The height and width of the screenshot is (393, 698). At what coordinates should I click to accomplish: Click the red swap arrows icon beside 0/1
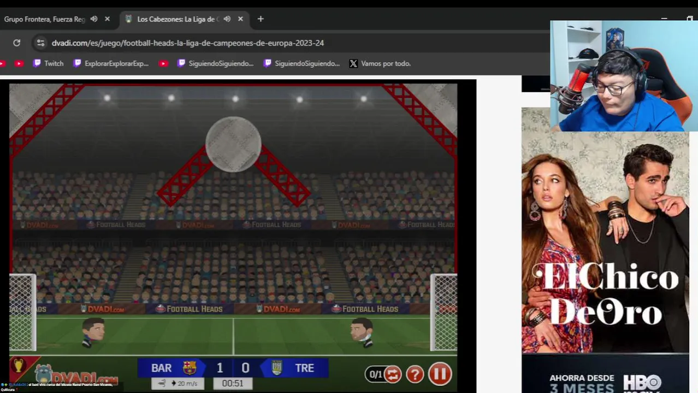[393, 374]
